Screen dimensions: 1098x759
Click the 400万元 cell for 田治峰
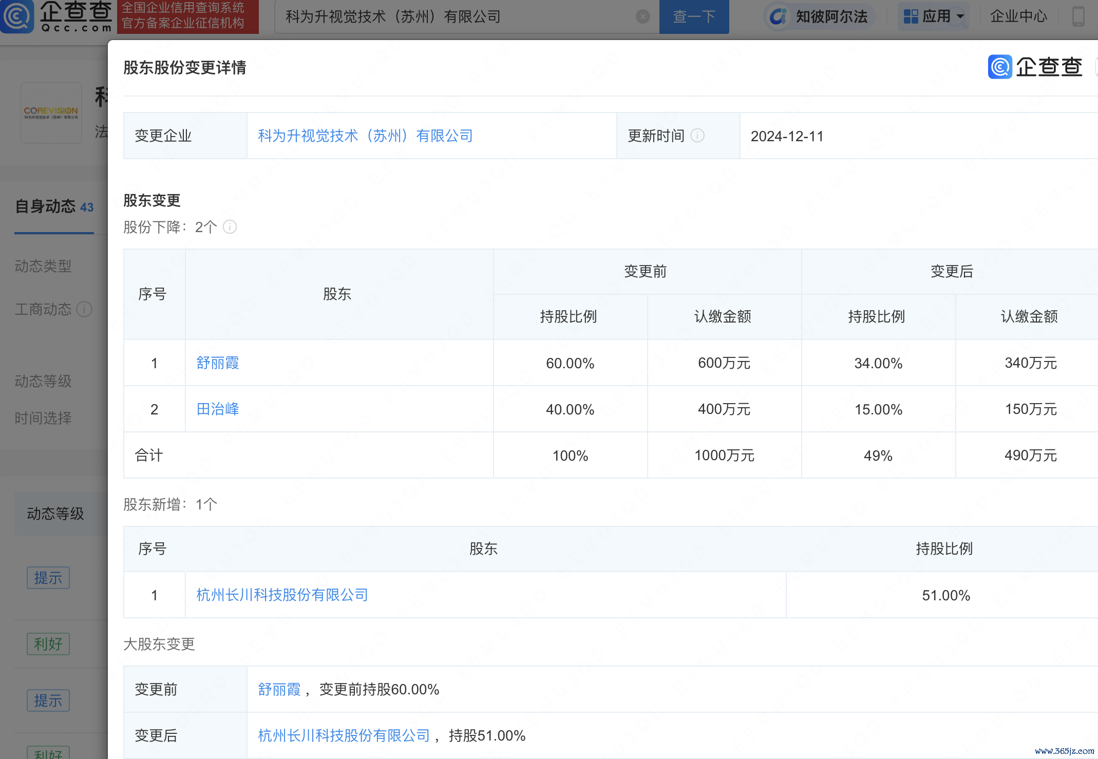point(724,409)
